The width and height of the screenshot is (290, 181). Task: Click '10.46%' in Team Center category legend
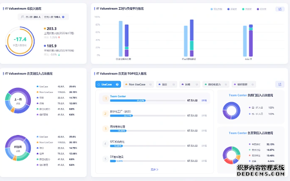(270, 156)
